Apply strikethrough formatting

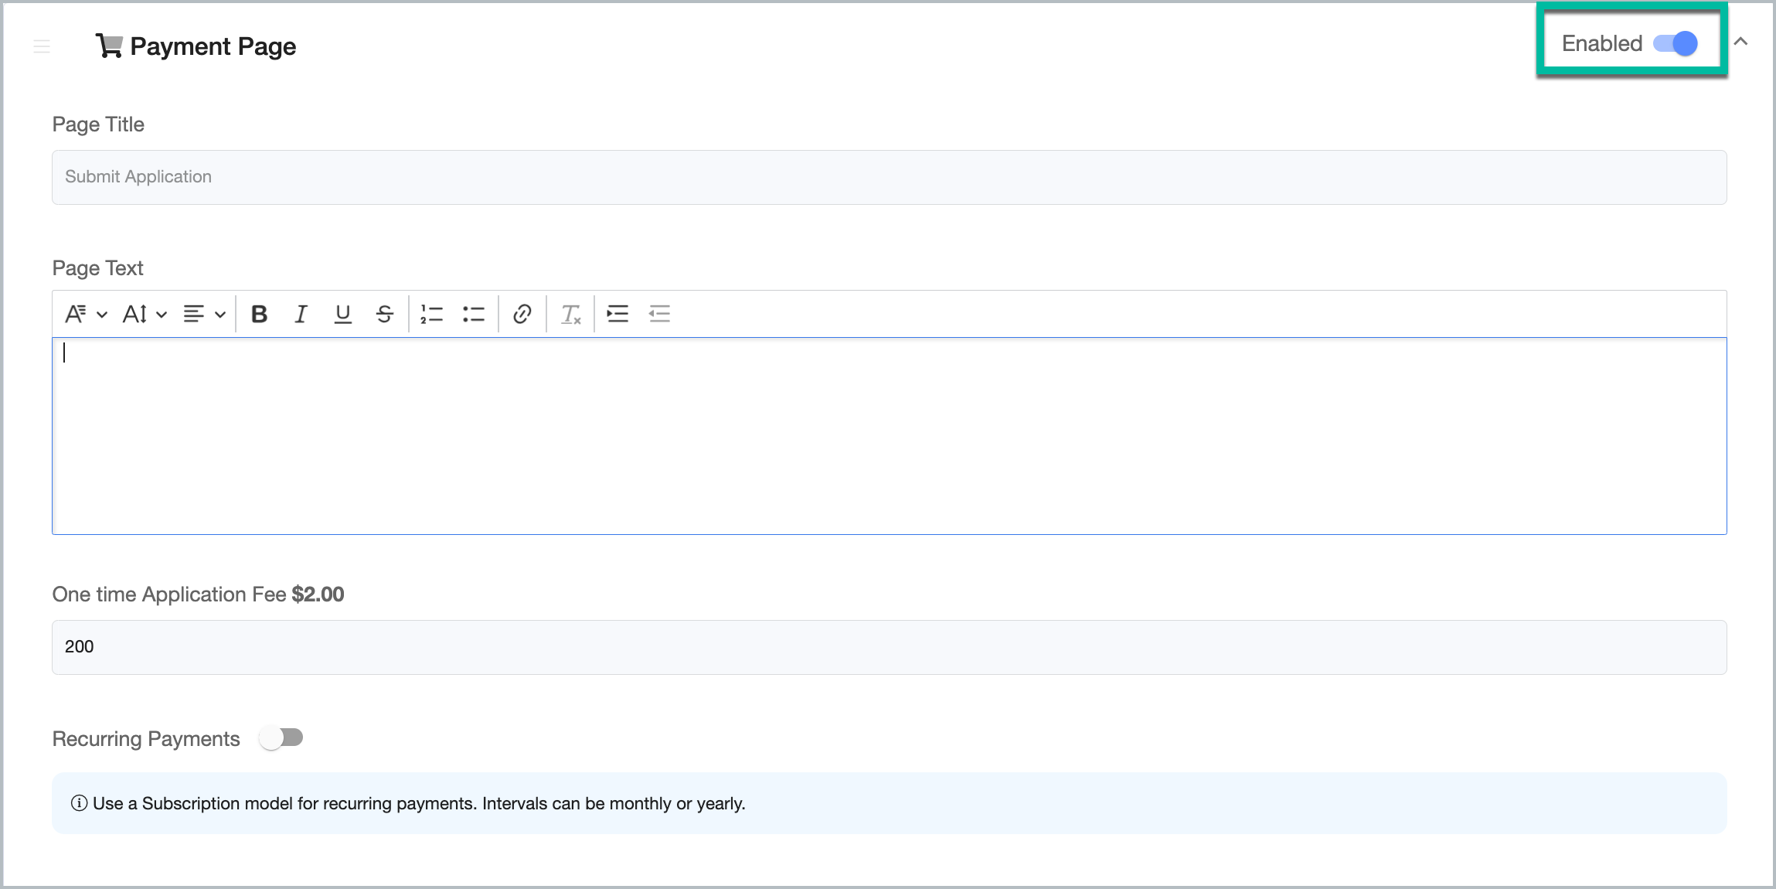pos(384,314)
